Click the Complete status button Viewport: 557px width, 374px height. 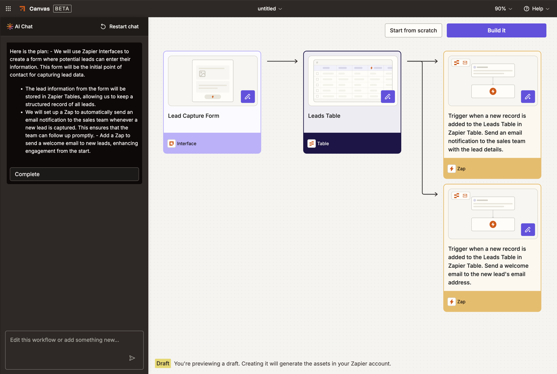point(74,174)
